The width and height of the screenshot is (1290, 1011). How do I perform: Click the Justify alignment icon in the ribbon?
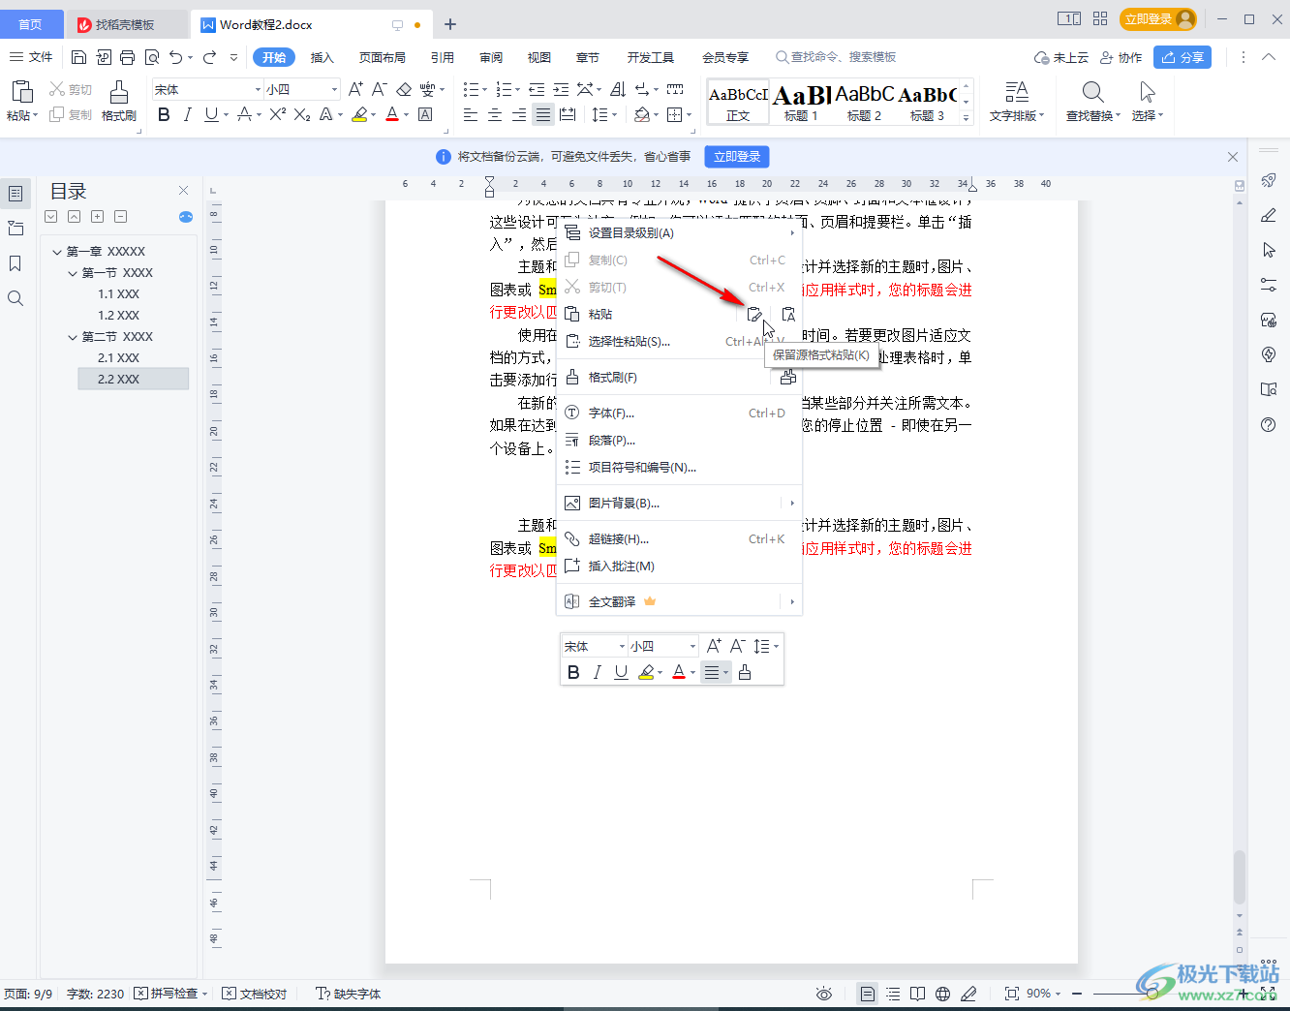[x=543, y=115]
